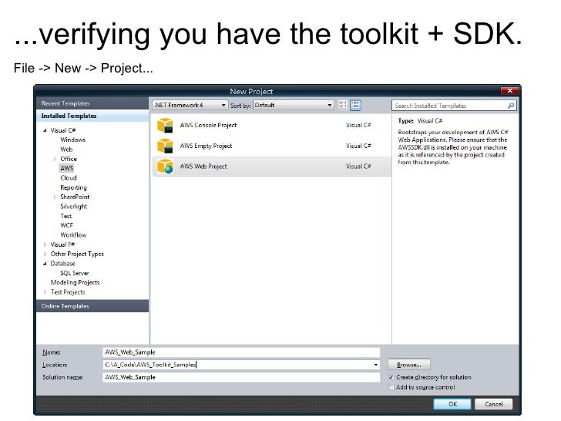Expand the Office tree node

55,159
